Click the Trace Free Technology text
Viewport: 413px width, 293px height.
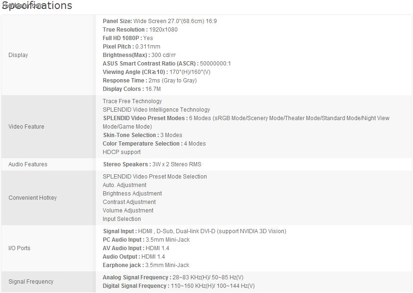tap(132, 101)
